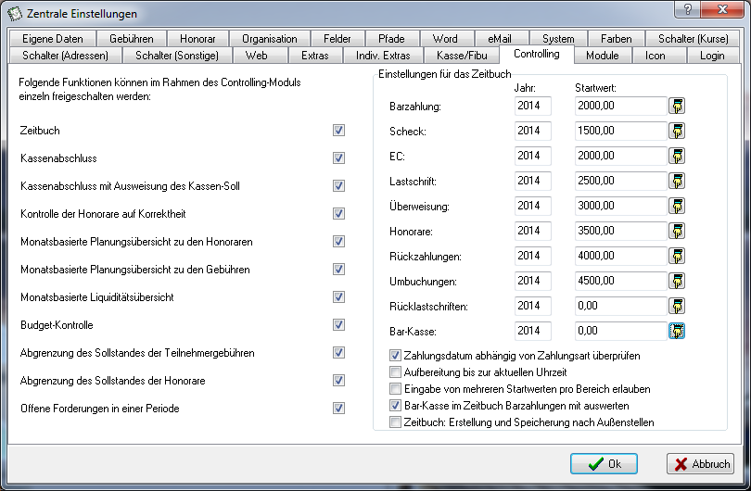Image resolution: width=751 pixels, height=491 pixels.
Task: Open the Eigene Daten tab
Action: pos(52,39)
